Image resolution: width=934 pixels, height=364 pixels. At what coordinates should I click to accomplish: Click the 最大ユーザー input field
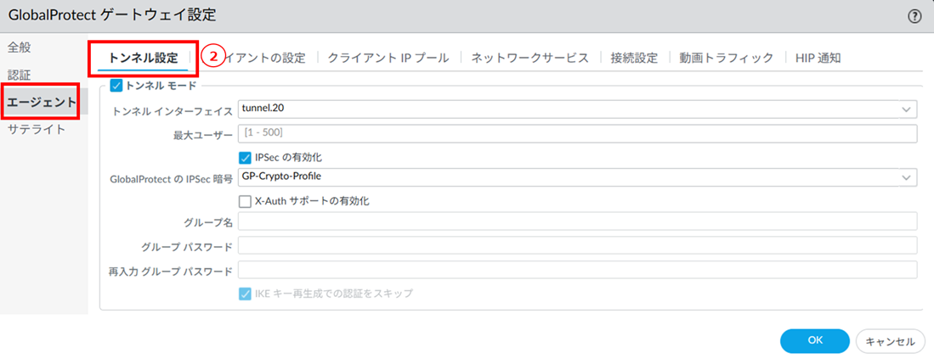(x=577, y=133)
